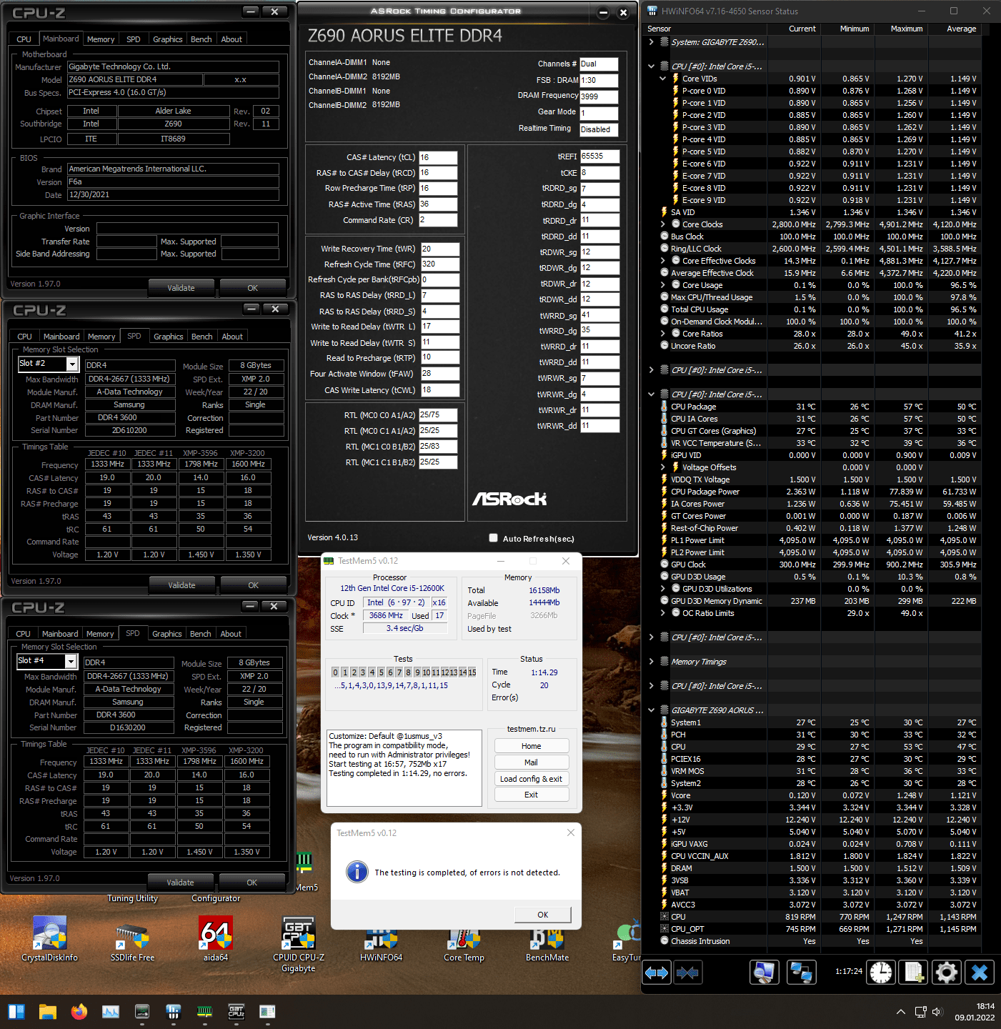
Task: Click HWiNFO Maximum column header
Action: 907,29
